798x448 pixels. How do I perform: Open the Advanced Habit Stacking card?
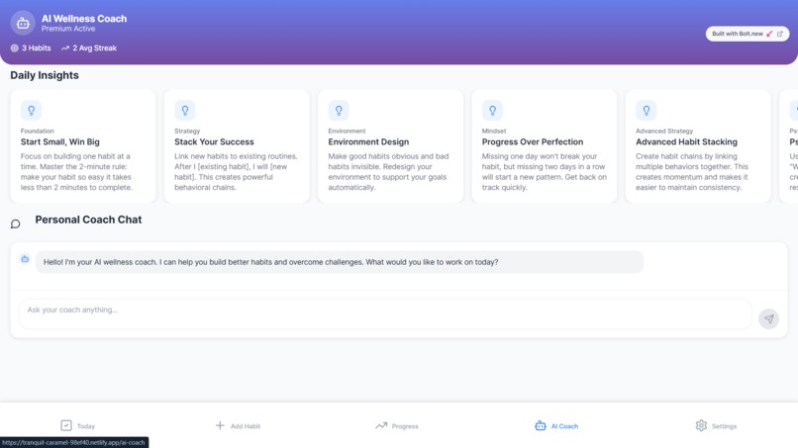coord(698,146)
